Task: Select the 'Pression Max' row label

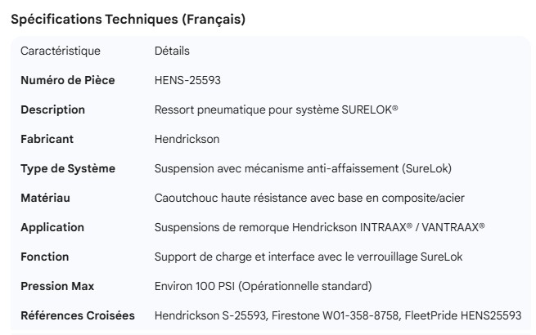Action: click(x=57, y=286)
